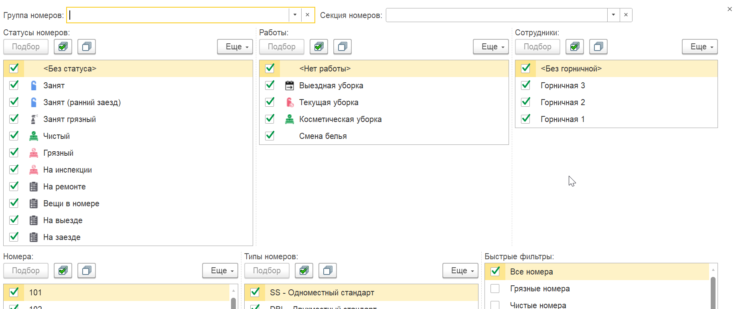Check all items in Статусы номеров list
Viewport: 742px width, 309px height.
tap(63, 47)
